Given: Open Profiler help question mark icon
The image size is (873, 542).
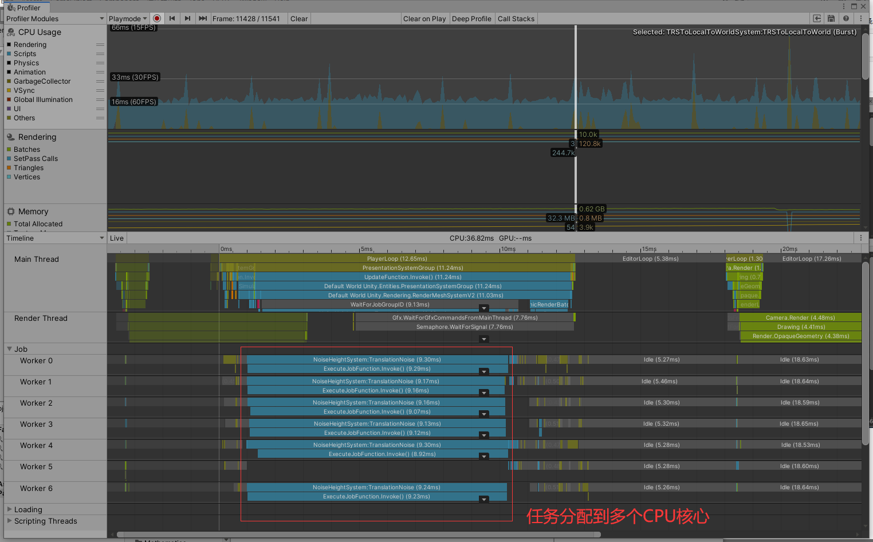Looking at the screenshot, I should (846, 19).
